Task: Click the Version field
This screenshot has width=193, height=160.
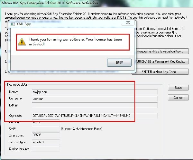Action: click(x=46, y=122)
